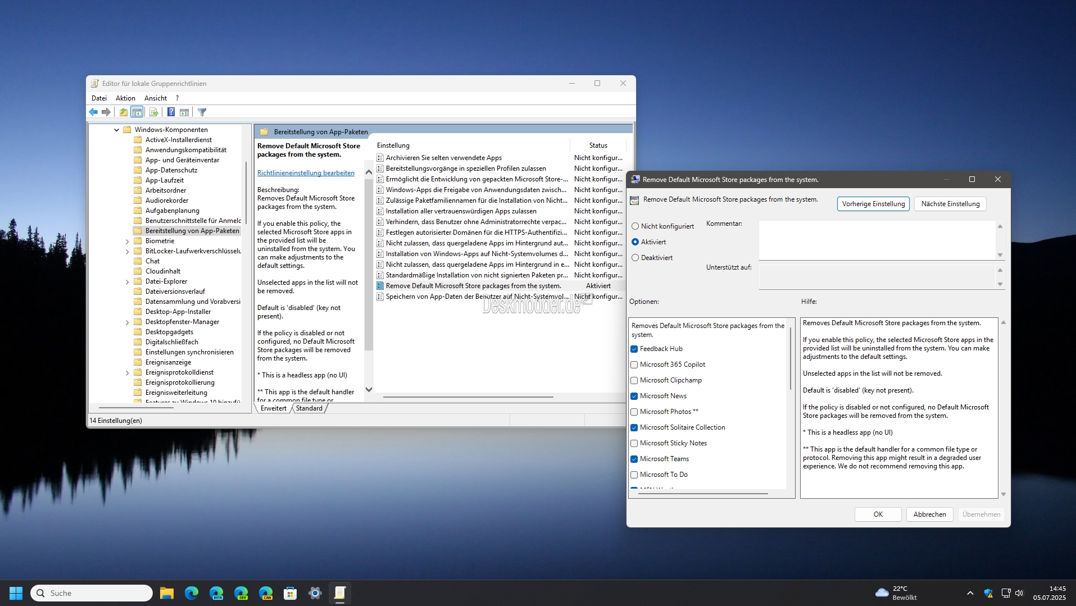Collapse the Windows-Komponenten tree node
This screenshot has height=606, width=1076.
(x=116, y=130)
